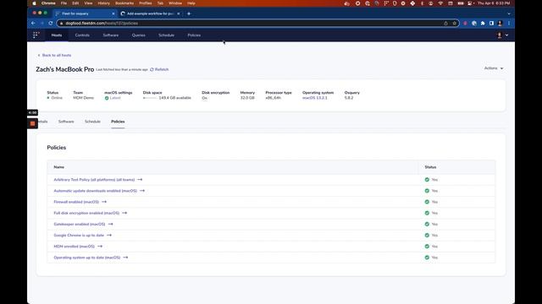Screen dimensions: 542x304
Task: Open 'Arbitrary Test Policy' policy link
Action: (x=94, y=180)
